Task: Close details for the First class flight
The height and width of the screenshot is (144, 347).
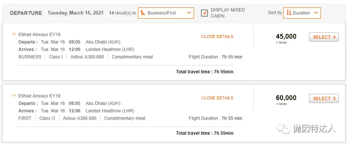Action: 217,98
